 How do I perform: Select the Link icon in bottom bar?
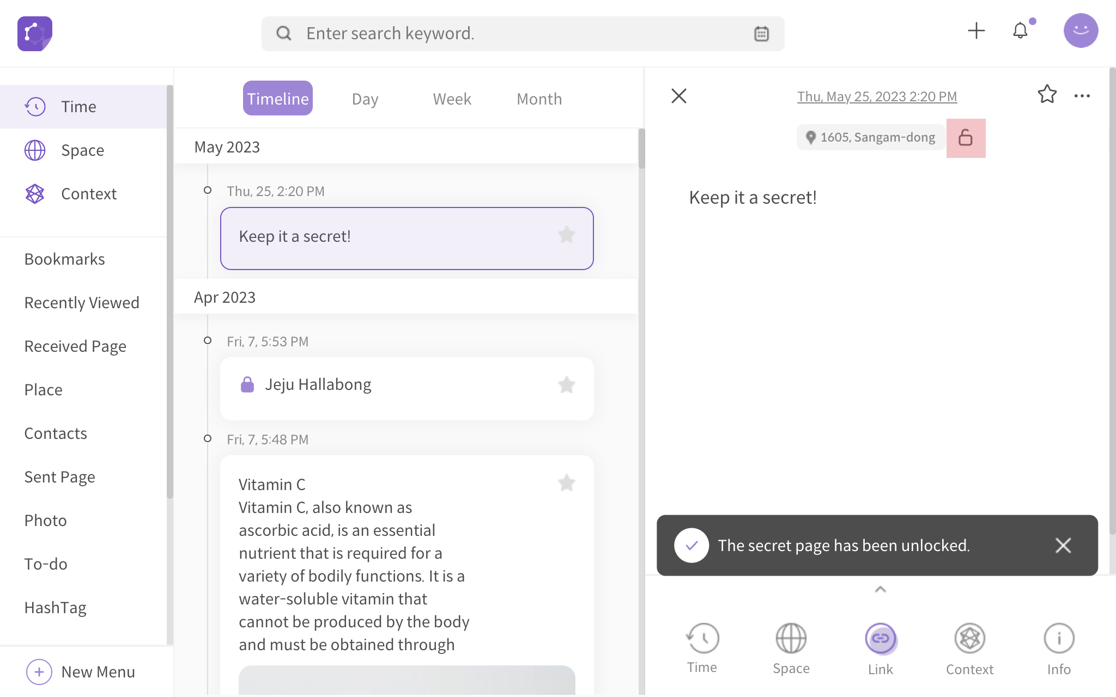click(880, 639)
